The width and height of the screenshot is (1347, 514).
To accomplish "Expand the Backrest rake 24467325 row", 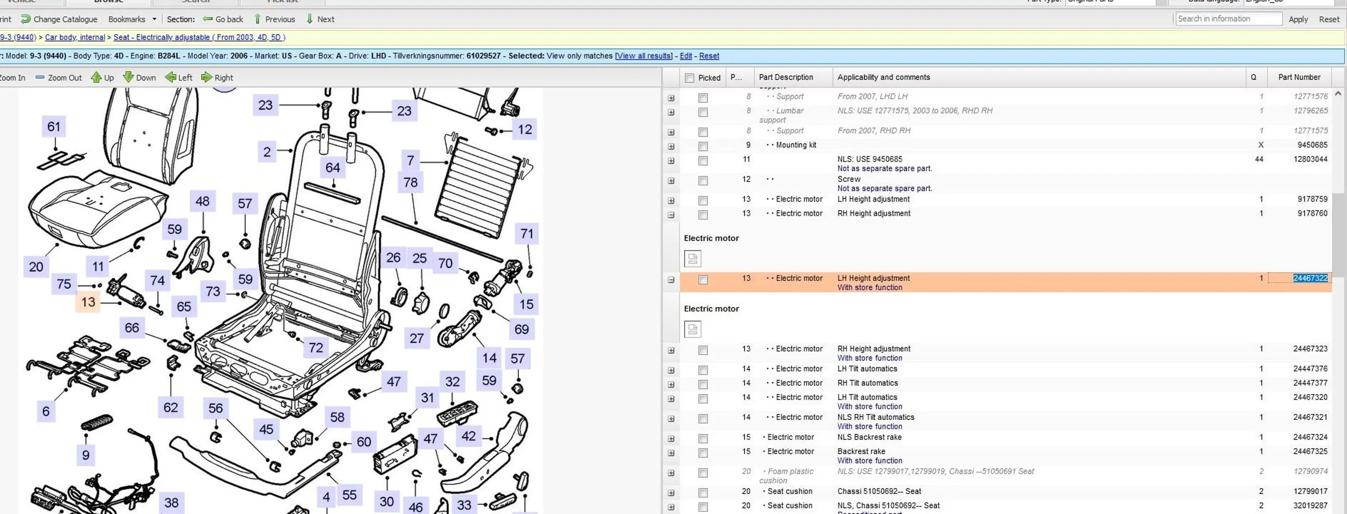I will pyautogui.click(x=671, y=453).
